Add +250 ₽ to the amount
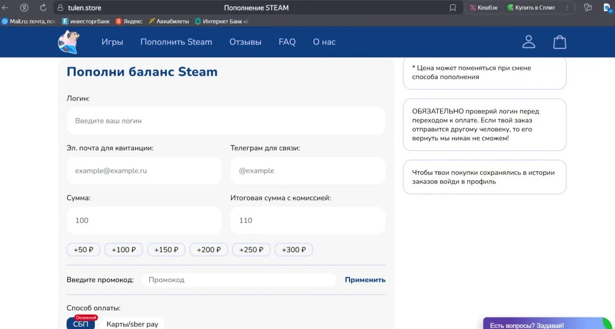This screenshot has width=615, height=329. 252,249
